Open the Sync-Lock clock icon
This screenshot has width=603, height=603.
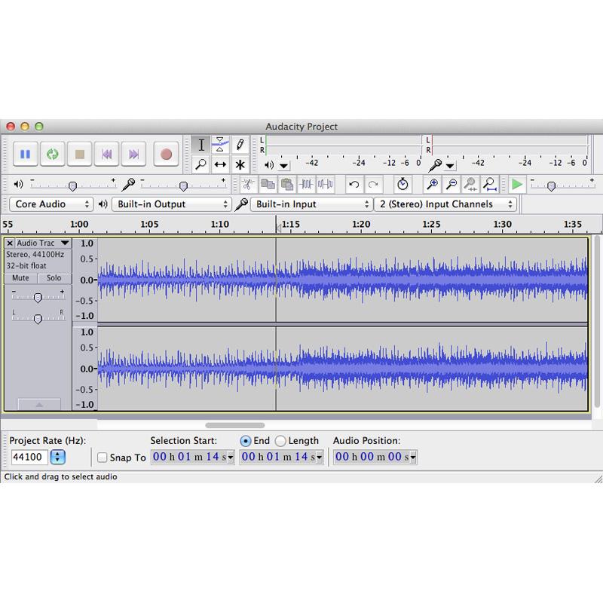pyautogui.click(x=403, y=185)
